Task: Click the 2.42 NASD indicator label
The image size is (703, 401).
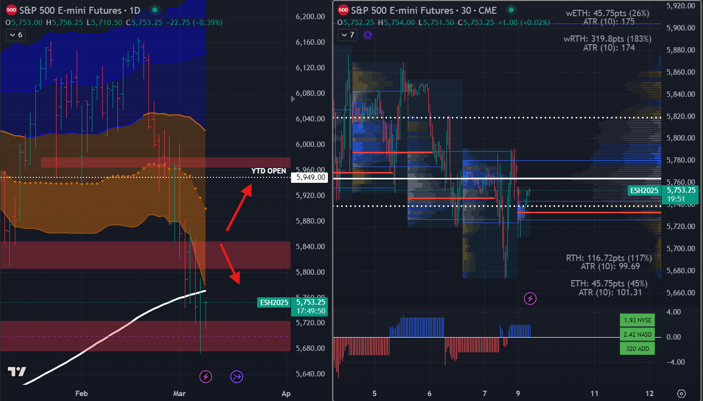Action: [x=638, y=335]
